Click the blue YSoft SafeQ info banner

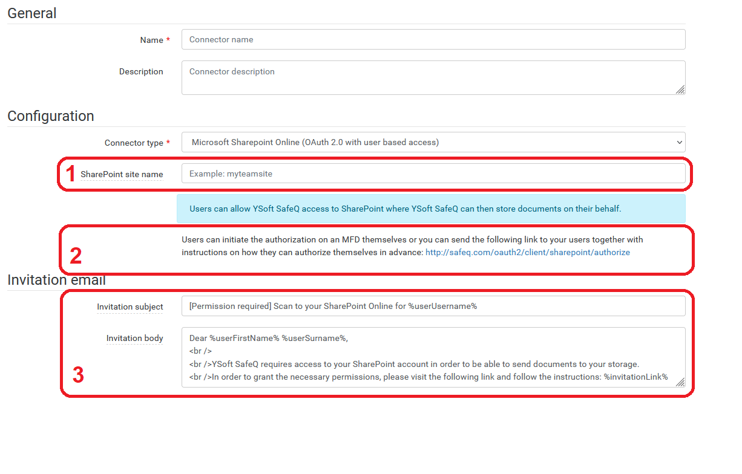coord(431,209)
